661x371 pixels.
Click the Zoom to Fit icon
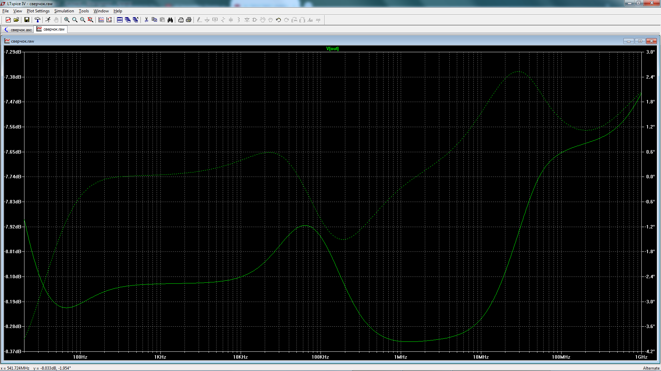click(x=91, y=20)
